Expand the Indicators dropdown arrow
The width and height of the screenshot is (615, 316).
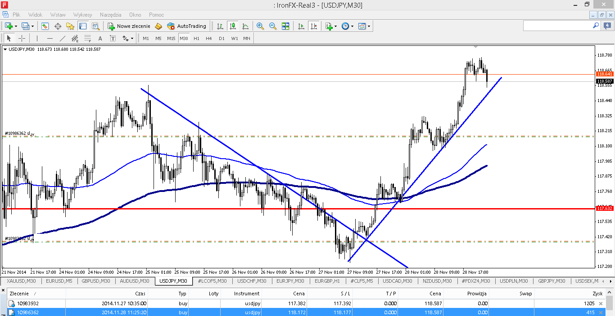[x=336, y=26]
